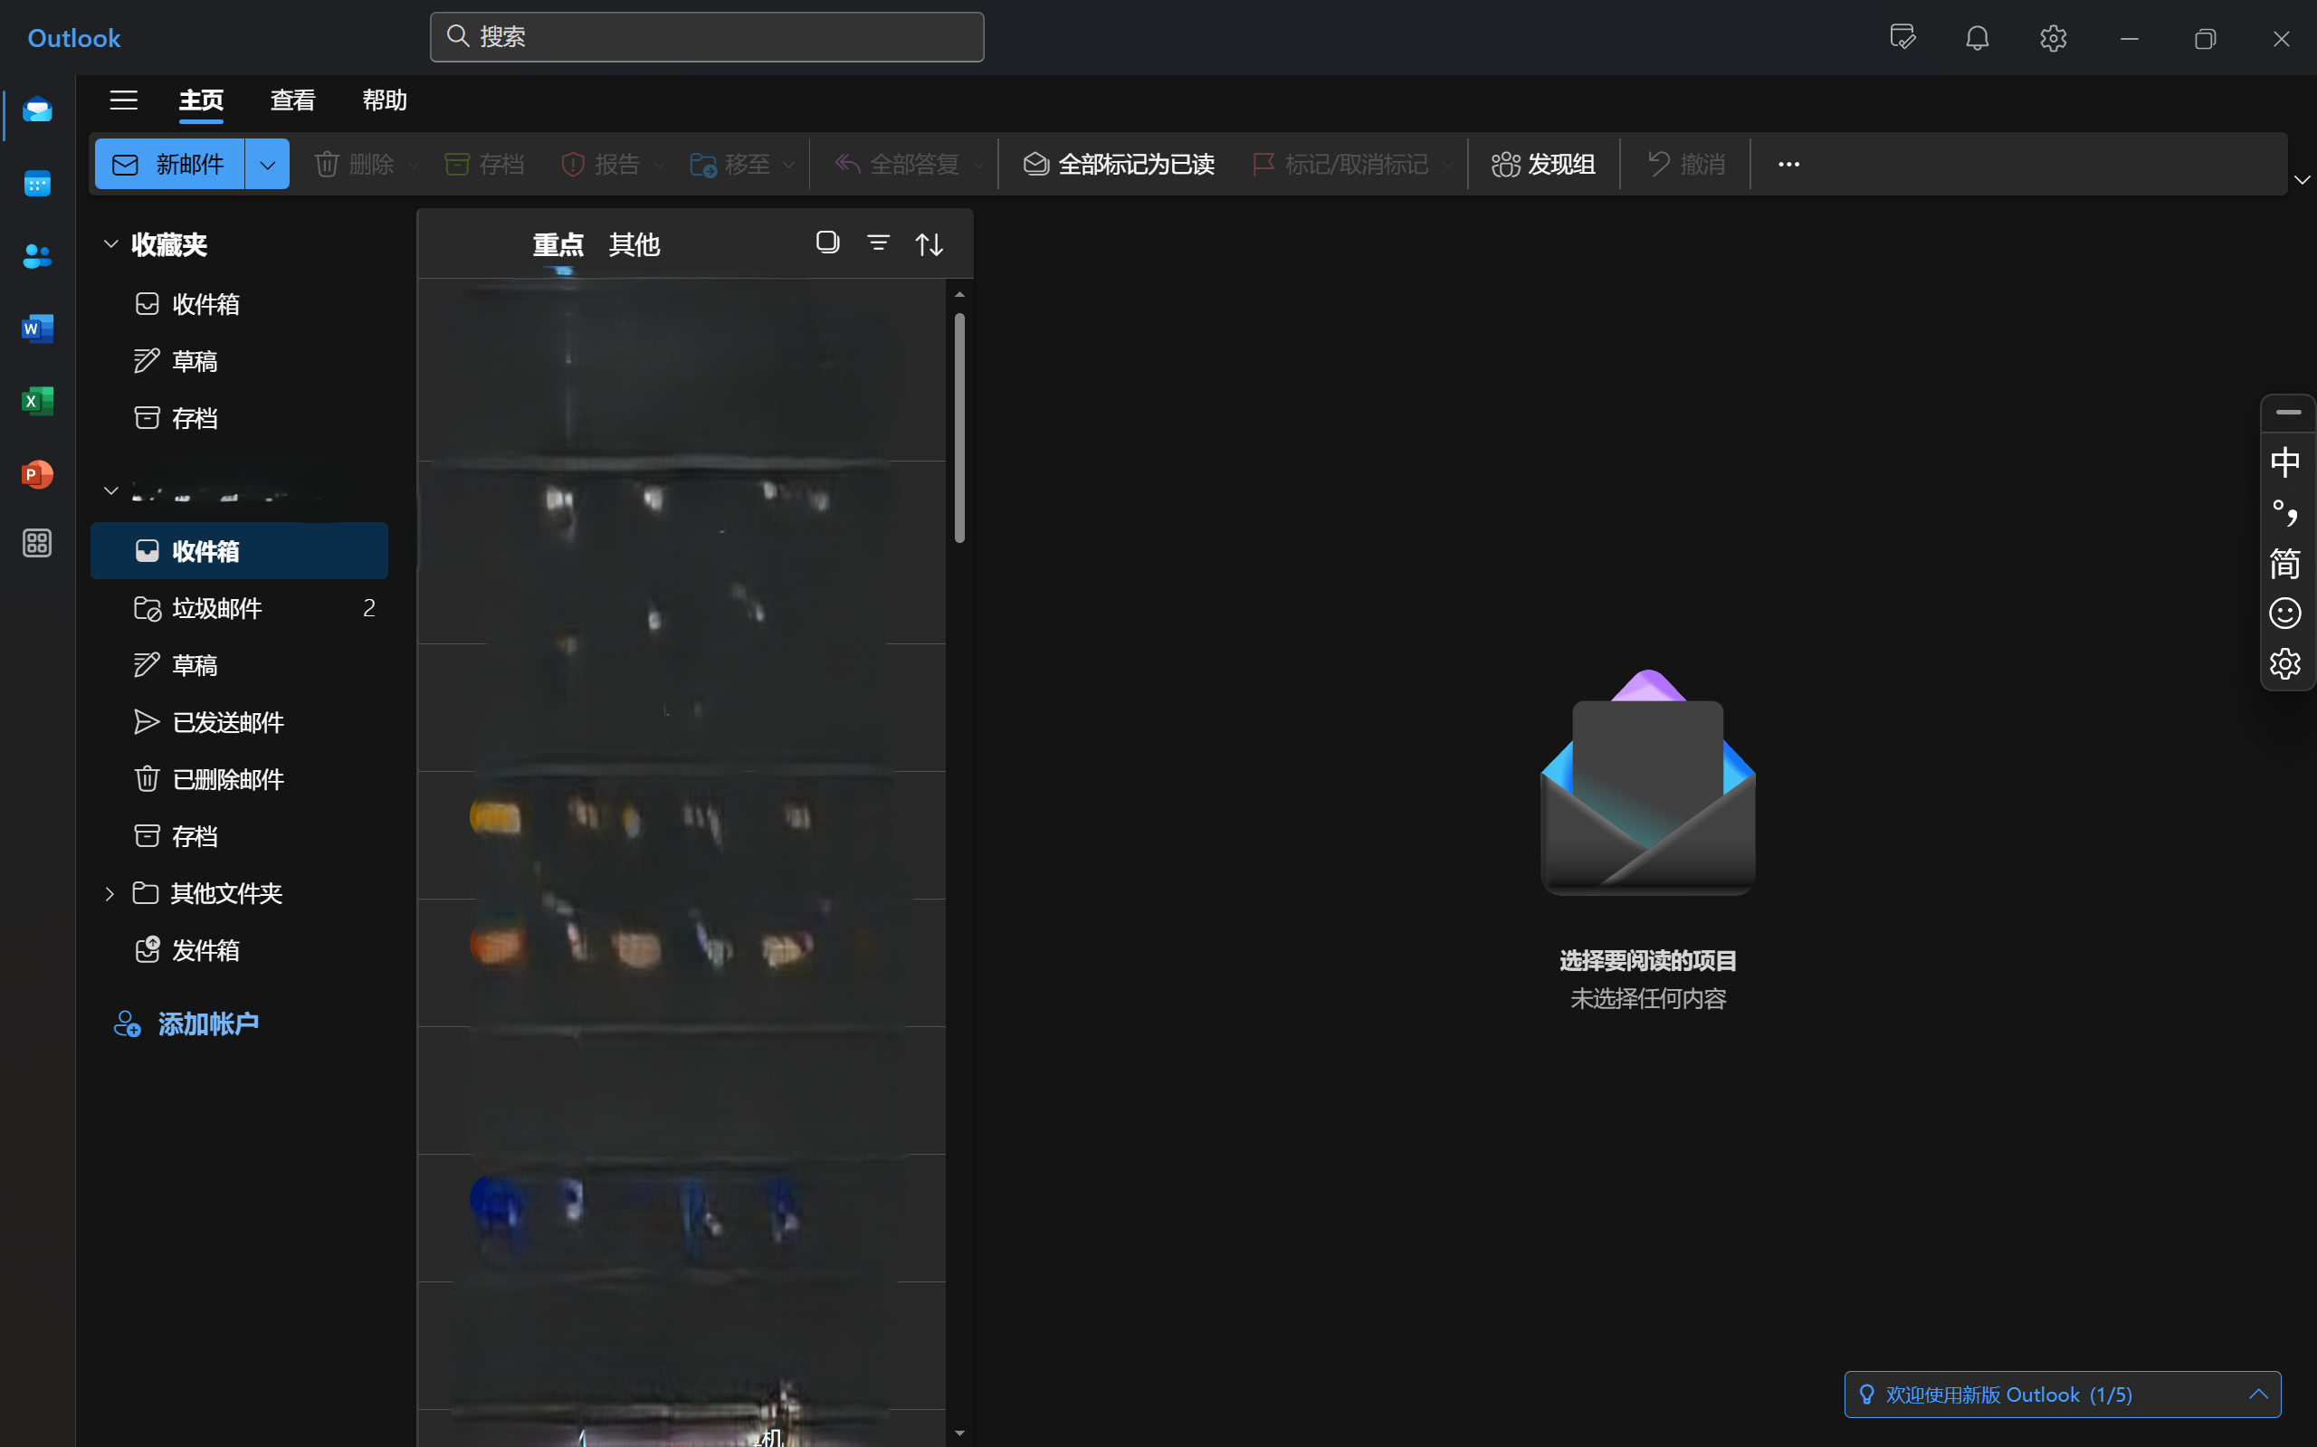The image size is (2317, 1447).
Task: Click the message list scrollbar thumb
Action: tap(959, 427)
